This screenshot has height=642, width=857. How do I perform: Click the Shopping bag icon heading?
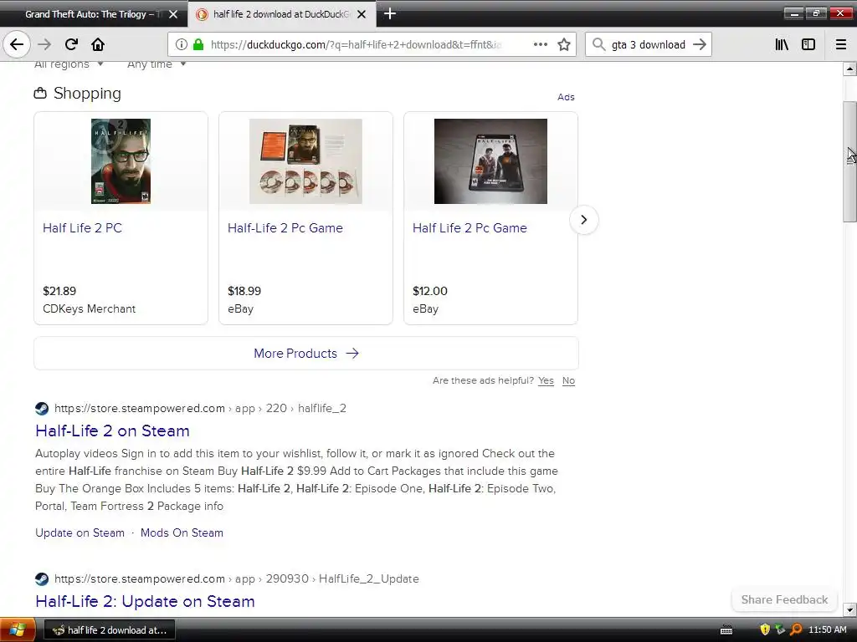click(x=40, y=94)
